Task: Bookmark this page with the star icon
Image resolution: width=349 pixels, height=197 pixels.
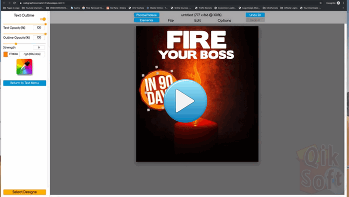Action: 321,3
